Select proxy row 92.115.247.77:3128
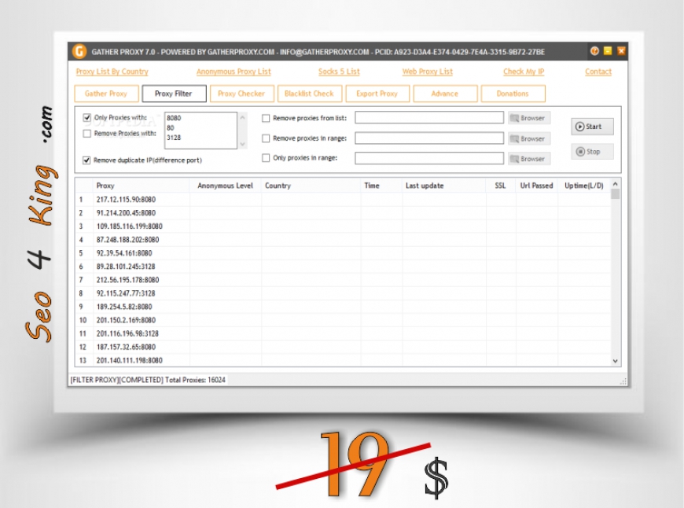 click(343, 293)
